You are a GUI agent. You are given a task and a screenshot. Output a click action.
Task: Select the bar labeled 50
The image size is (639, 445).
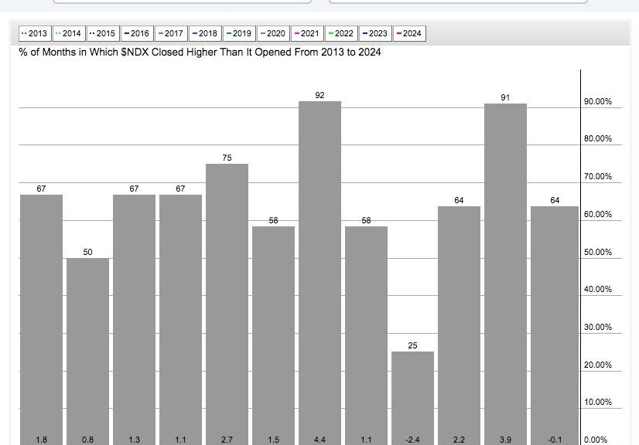[x=87, y=352]
